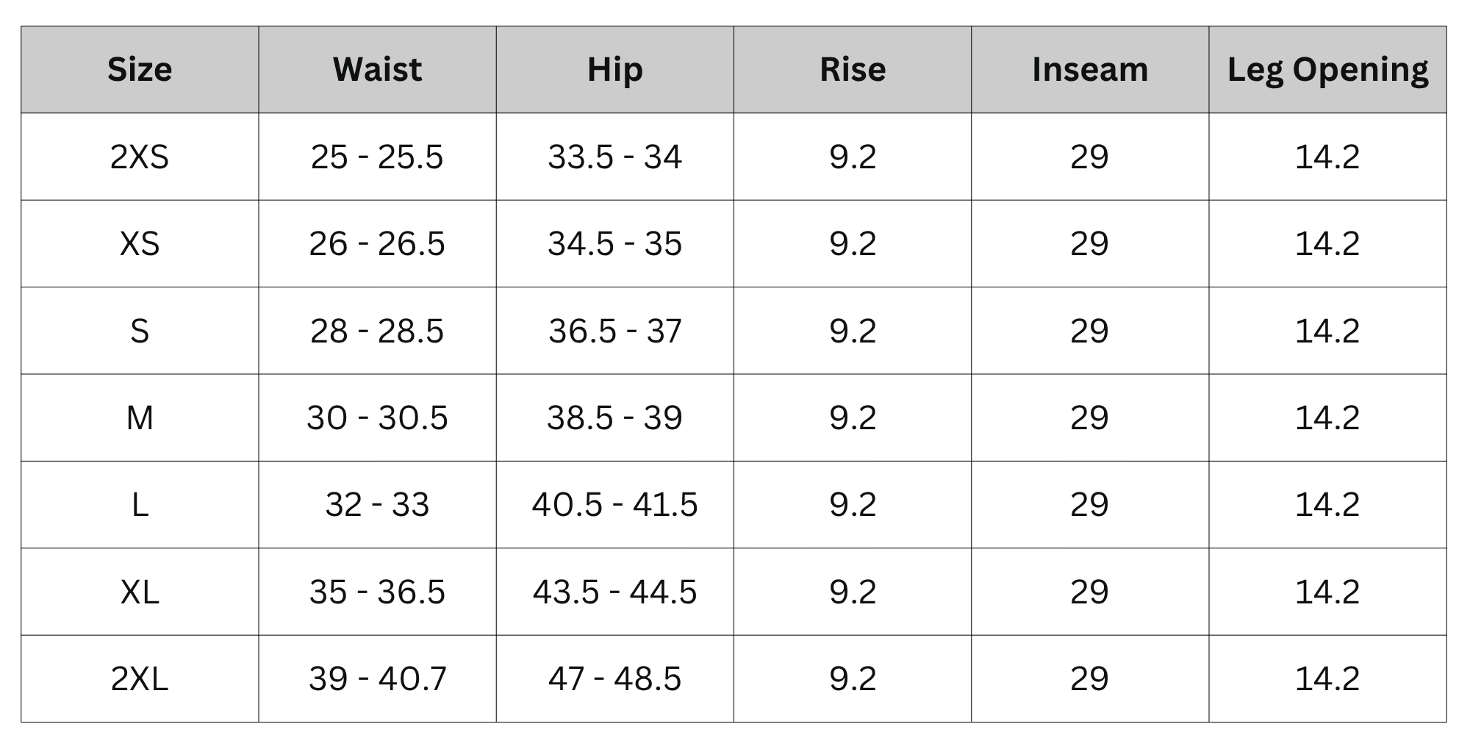Viewport: 1470px width, 735px height.
Task: Select the 2XS size cell
Action: (x=140, y=157)
